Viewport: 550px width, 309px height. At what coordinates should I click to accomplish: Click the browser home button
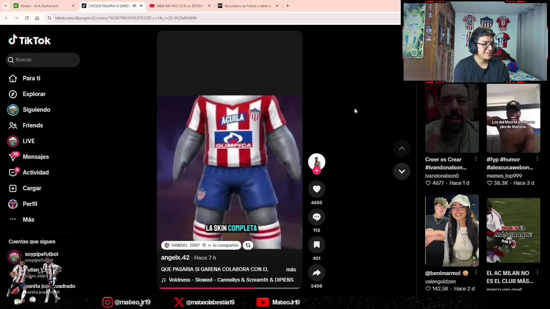(x=37, y=18)
